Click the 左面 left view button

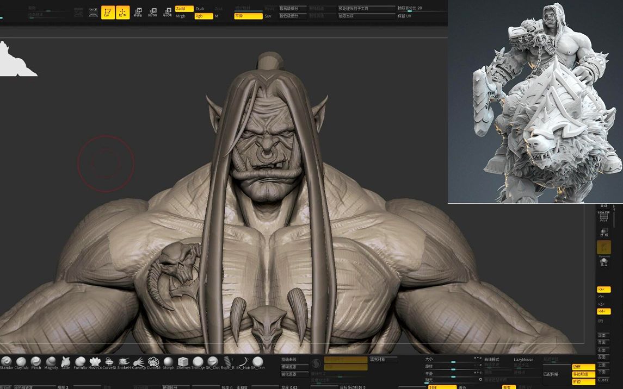pyautogui.click(x=602, y=357)
